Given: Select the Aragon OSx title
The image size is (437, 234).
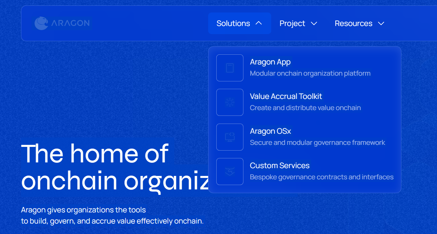Looking at the screenshot, I should point(270,131).
